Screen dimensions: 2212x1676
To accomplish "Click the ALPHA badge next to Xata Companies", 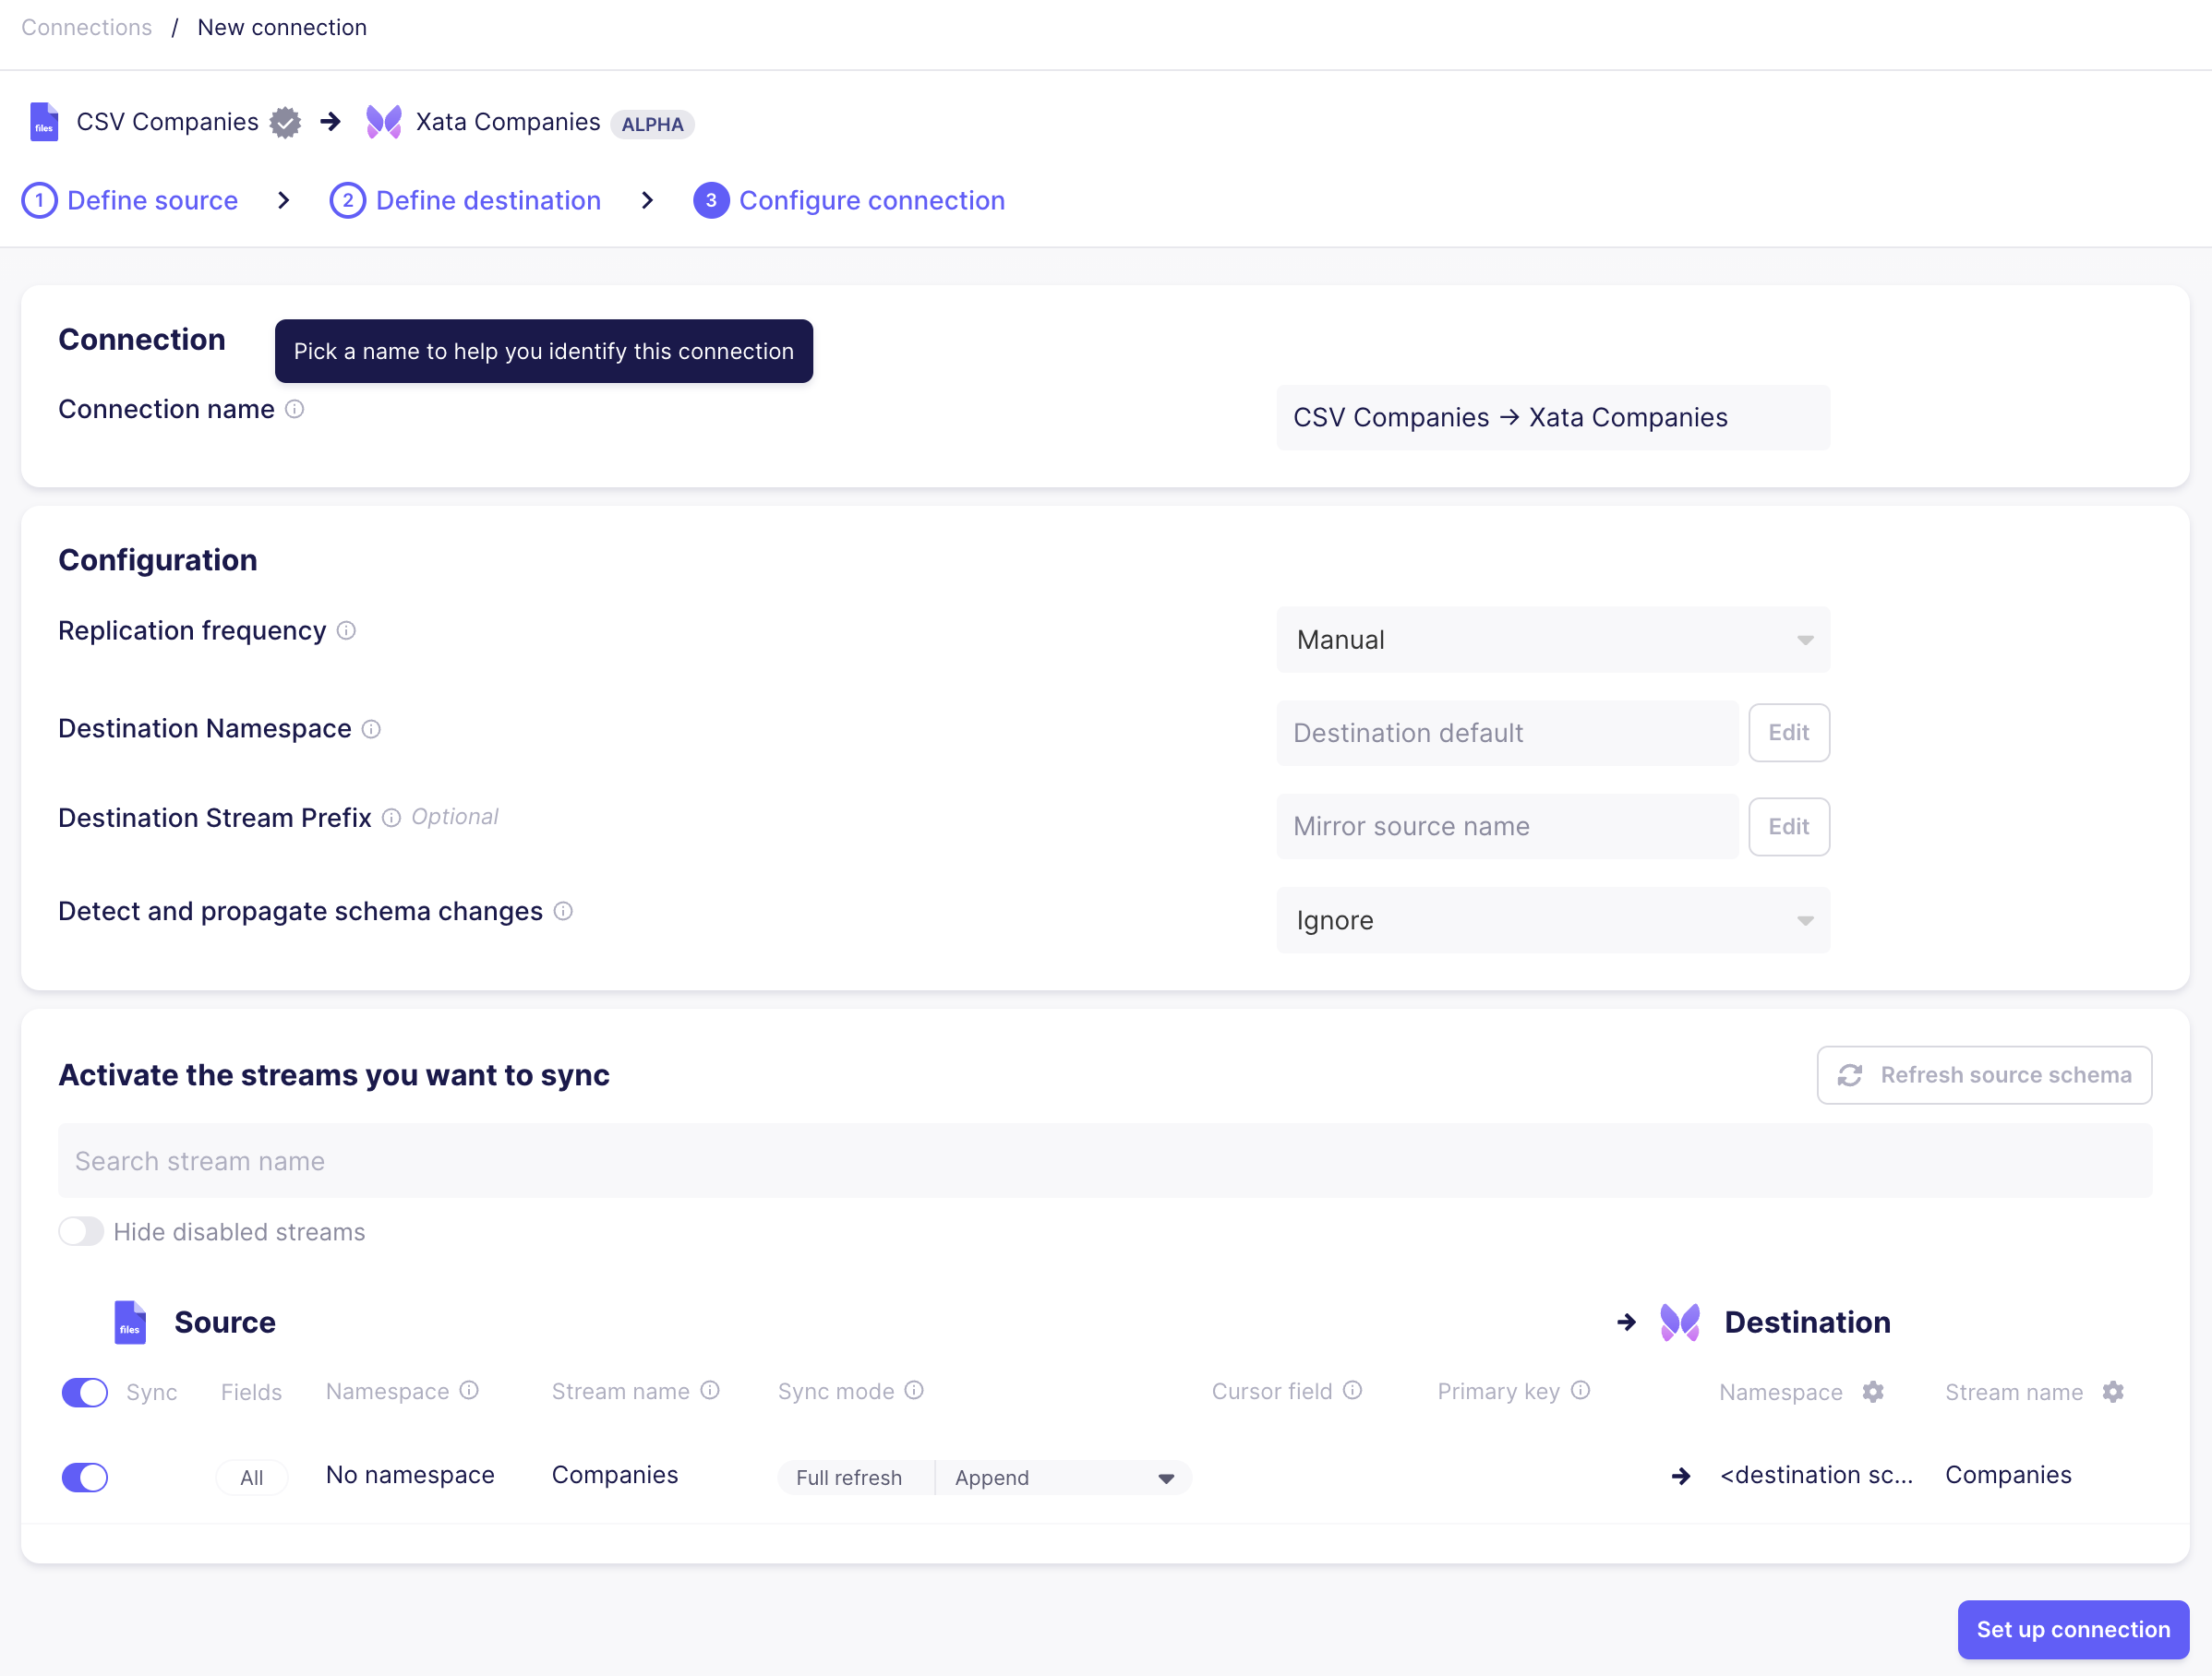I will [652, 124].
